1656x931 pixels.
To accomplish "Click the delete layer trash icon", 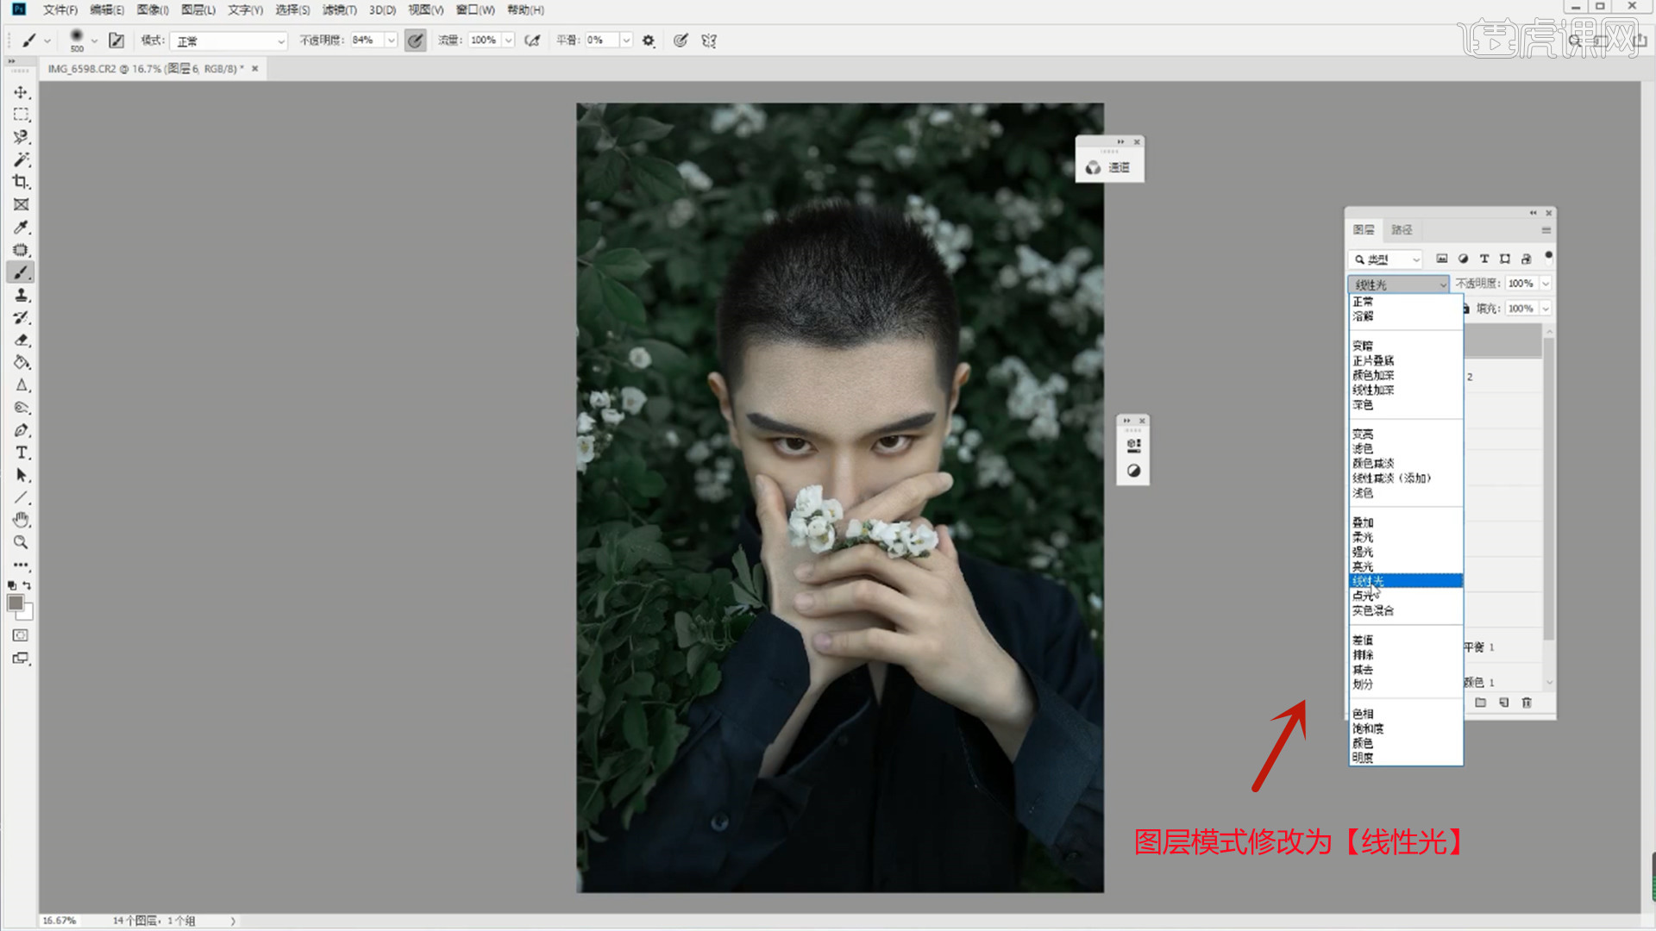I will point(1527,703).
